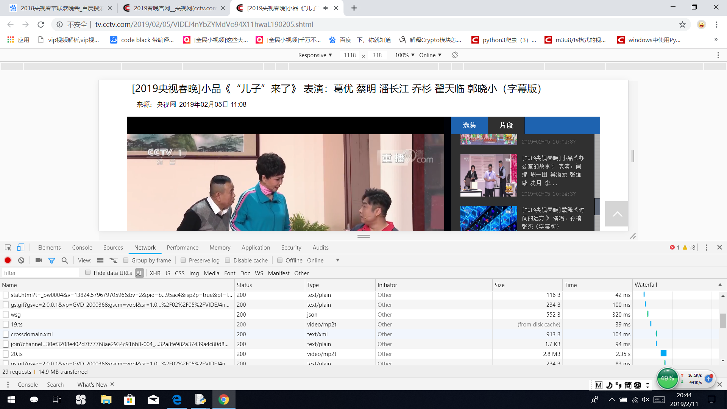727x409 pixels.
Task: Open the 100% zoom dropdown
Action: coord(404,55)
